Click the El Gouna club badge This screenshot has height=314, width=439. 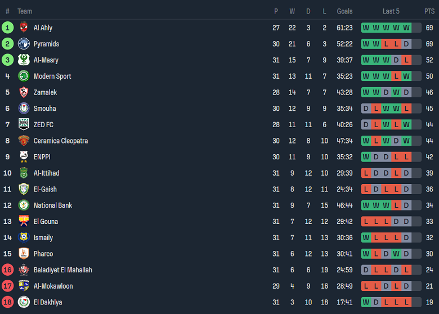click(x=24, y=221)
